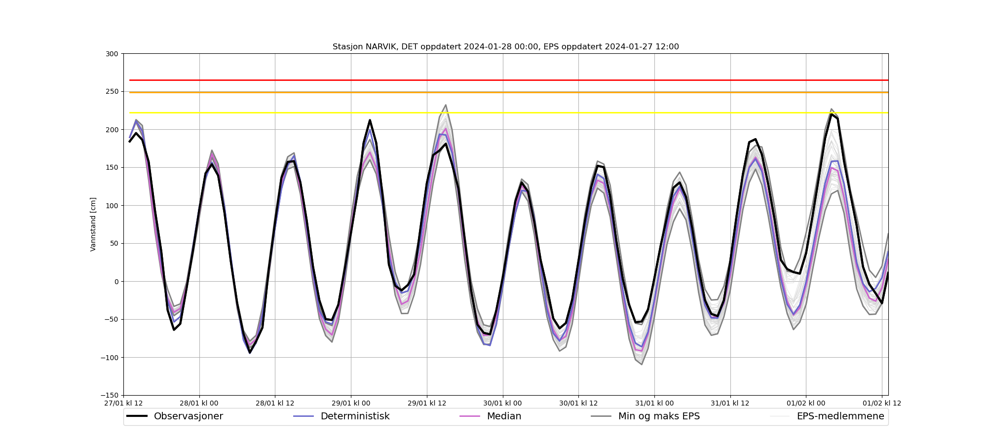Click x-axis tick label '28/01 kl 00'

tap(199, 403)
